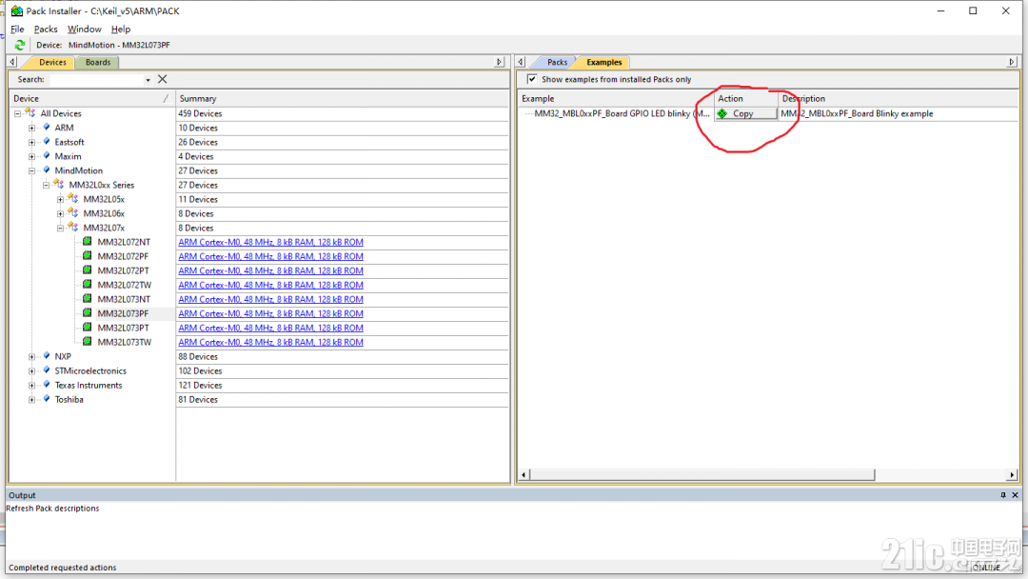Copy the GPIO LED blinky example
1028x579 pixels.
tap(746, 113)
